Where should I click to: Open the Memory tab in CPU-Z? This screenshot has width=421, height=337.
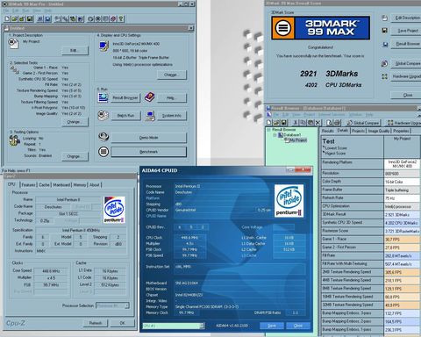click(x=80, y=185)
